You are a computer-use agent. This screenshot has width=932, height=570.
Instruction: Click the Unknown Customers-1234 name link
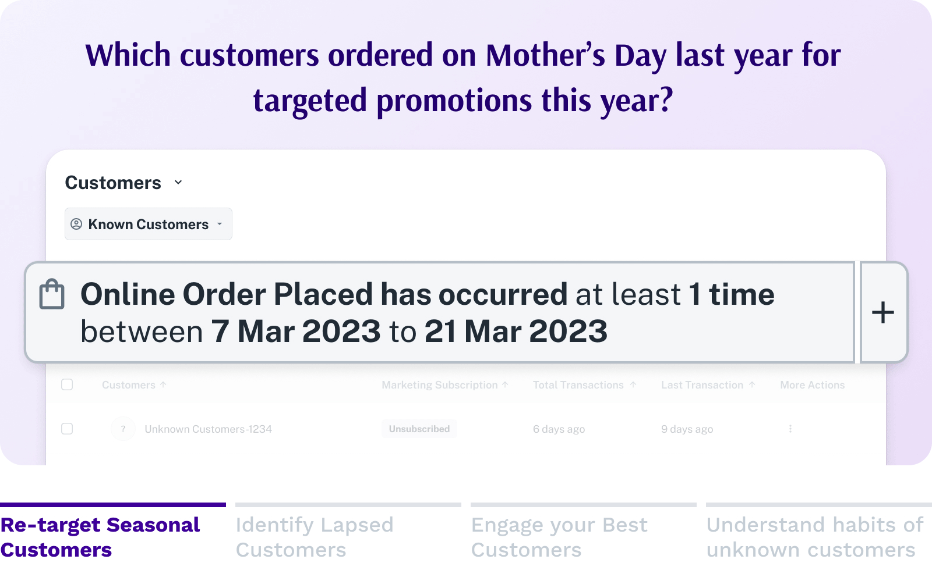pos(208,429)
